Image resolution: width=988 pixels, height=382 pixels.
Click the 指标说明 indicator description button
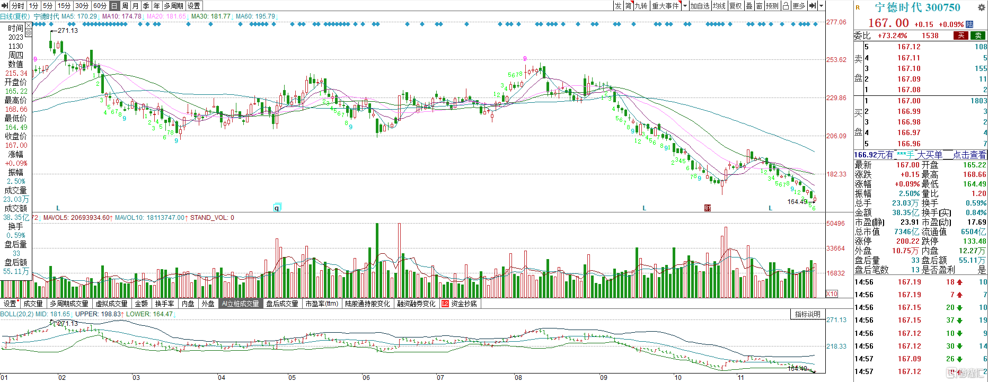point(807,314)
